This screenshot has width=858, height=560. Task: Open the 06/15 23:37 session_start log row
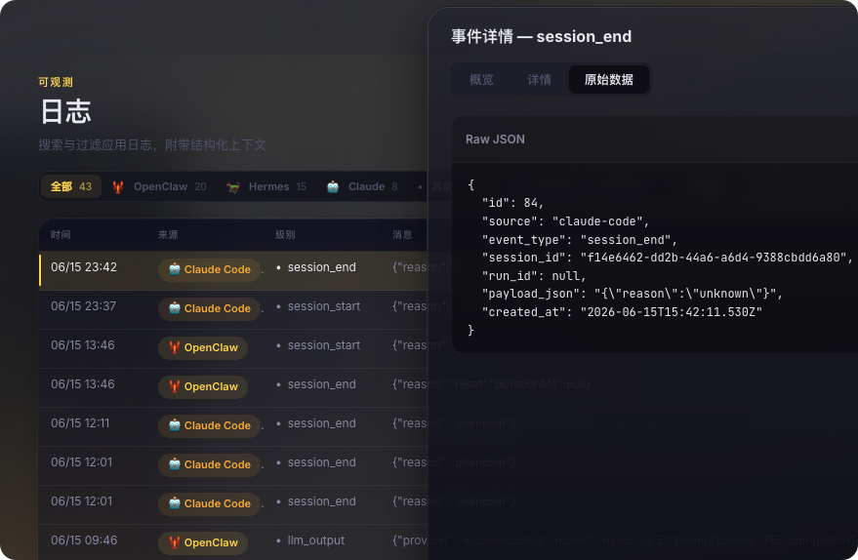pos(233,309)
